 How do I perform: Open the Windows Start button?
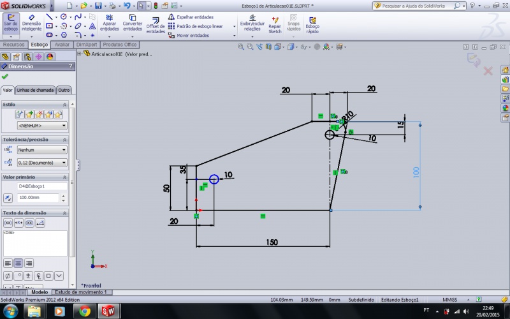11,311
